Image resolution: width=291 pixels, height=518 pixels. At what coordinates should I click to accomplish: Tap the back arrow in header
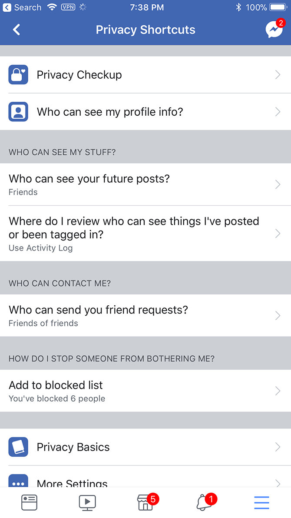point(17,30)
